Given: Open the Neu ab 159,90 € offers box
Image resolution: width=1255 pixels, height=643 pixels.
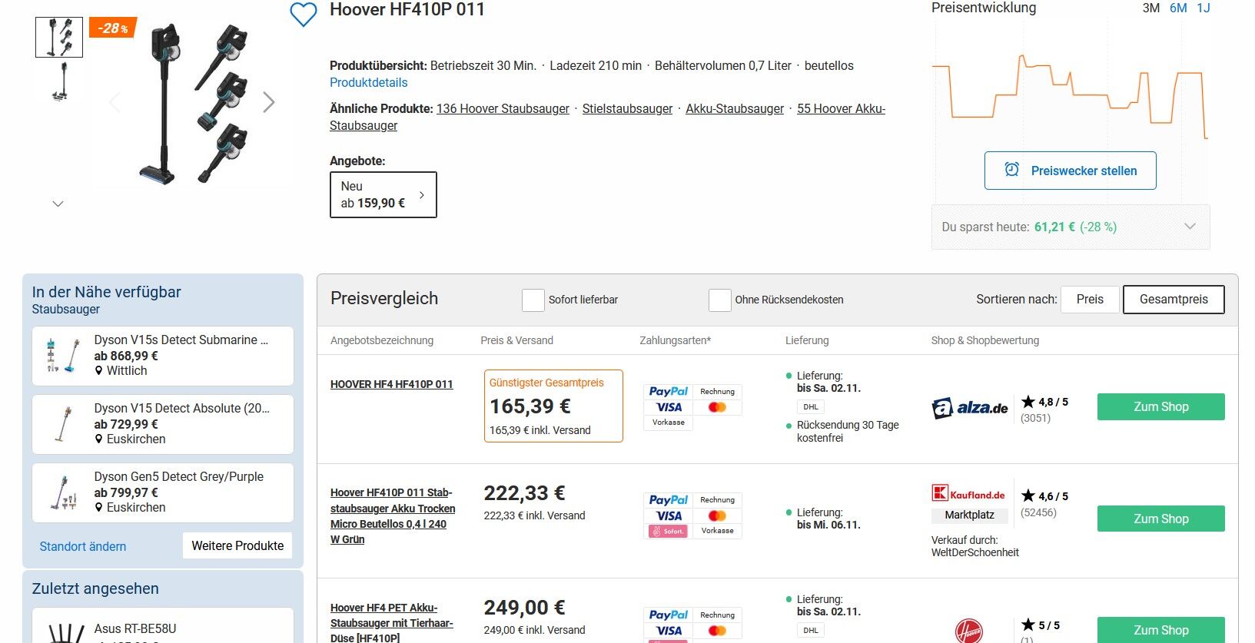Looking at the screenshot, I should [x=383, y=194].
